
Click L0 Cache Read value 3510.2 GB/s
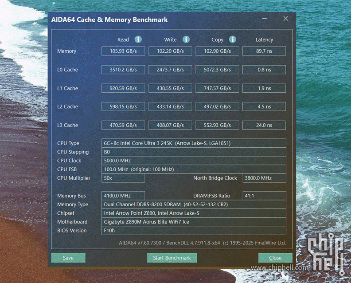click(x=123, y=70)
